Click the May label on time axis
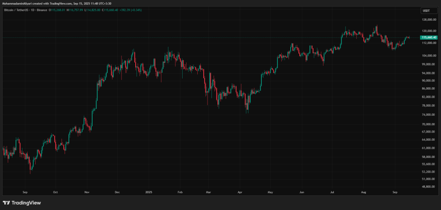441x210 pixels. [270, 192]
